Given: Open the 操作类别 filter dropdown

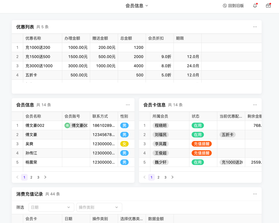Looking at the screenshot, I should pos(99,207).
